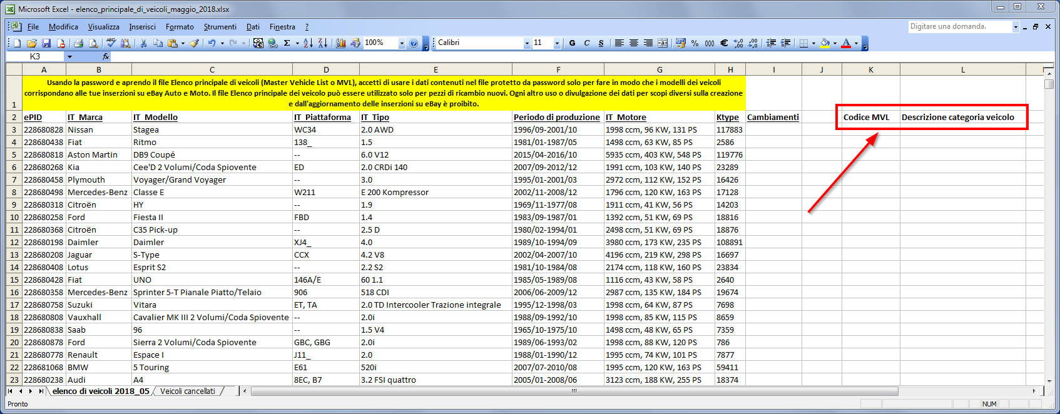Select column header K
This screenshot has width=1060, height=414.
point(871,69)
